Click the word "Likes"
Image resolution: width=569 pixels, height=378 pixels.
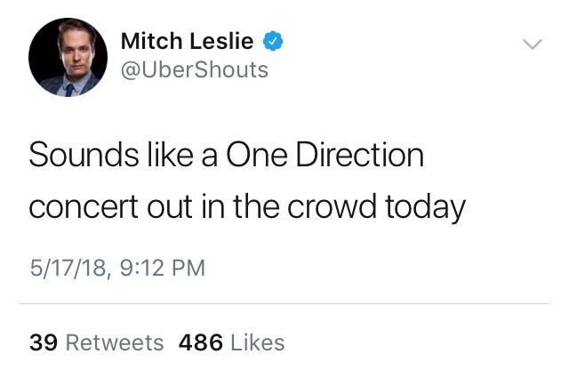tap(257, 342)
